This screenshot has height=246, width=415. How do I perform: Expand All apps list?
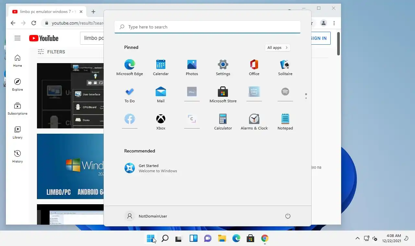[x=278, y=48]
